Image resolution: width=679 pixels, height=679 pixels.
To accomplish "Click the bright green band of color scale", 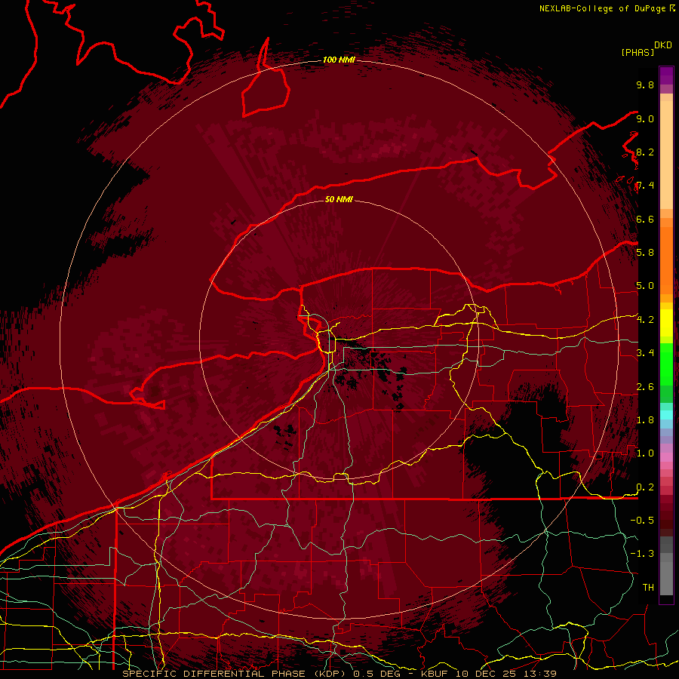I will pos(666,364).
